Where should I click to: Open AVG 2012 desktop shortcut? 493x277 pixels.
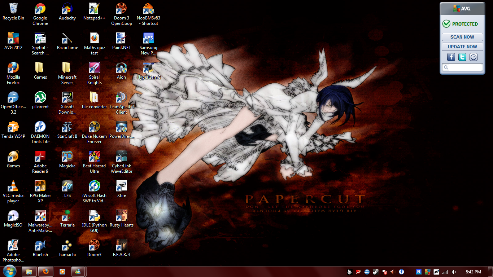13,41
